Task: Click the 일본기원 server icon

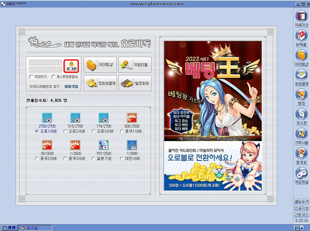Action: [x=104, y=145]
